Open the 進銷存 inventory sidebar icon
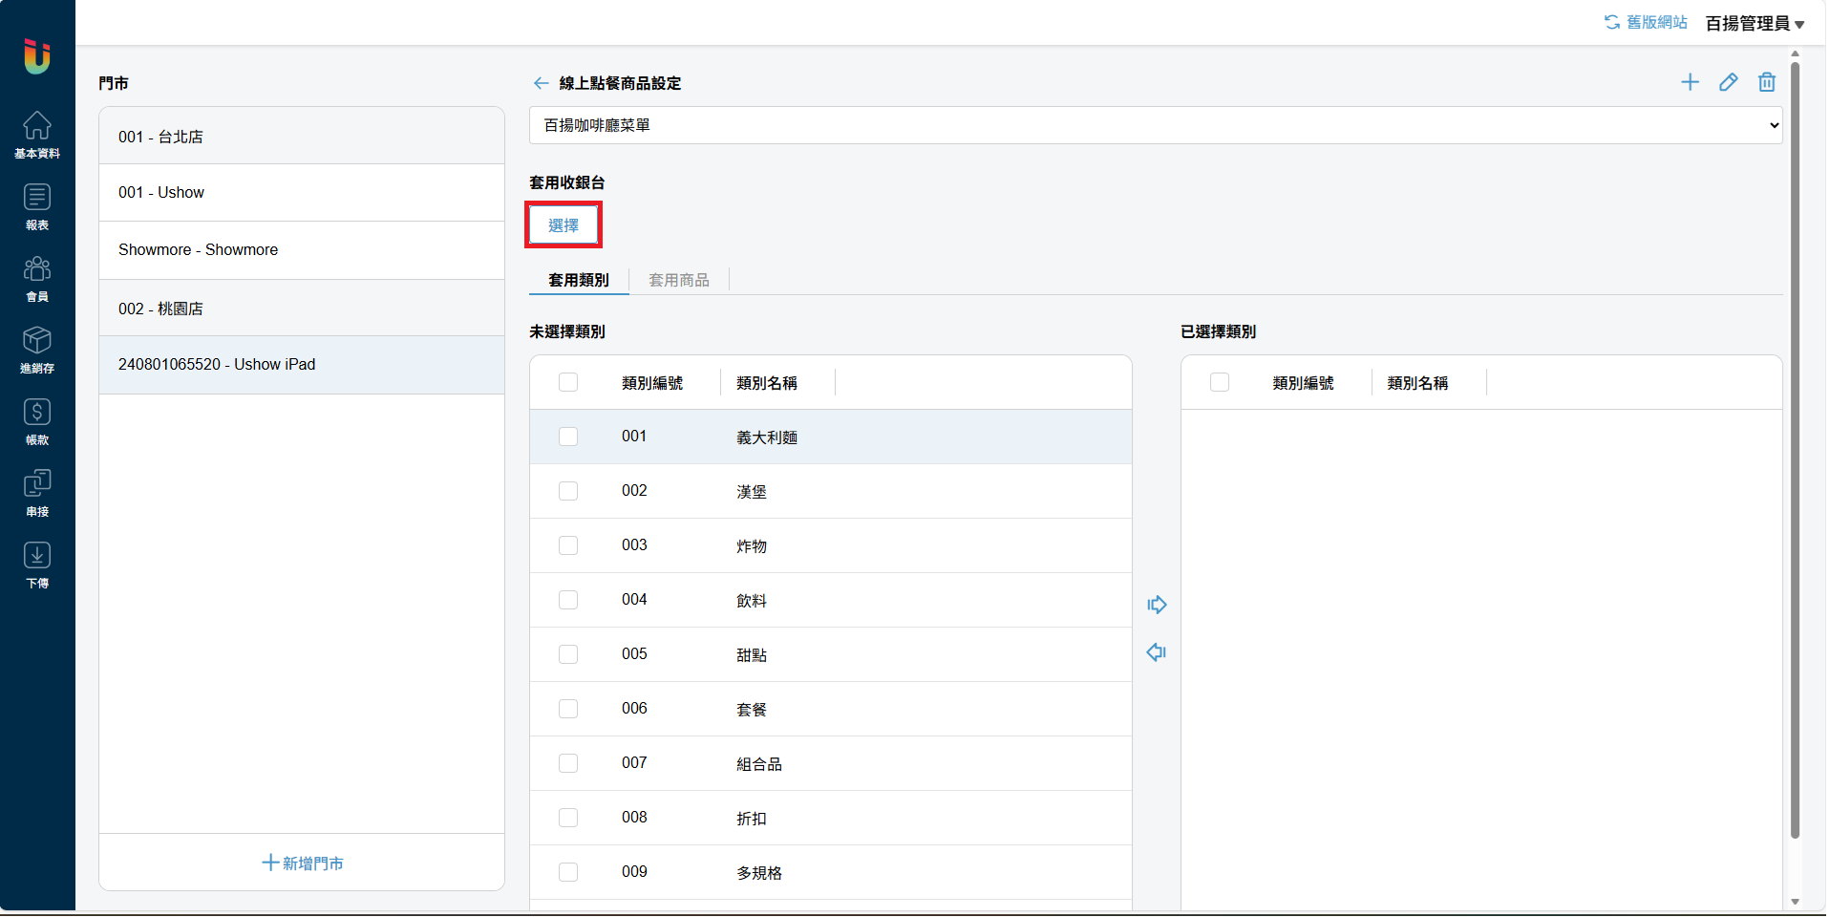Screen dimensions: 1829x917 pos(37,350)
